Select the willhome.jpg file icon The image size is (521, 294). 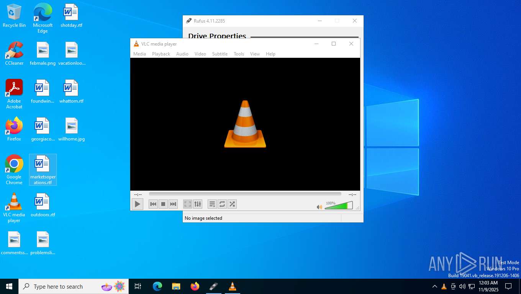(71, 129)
